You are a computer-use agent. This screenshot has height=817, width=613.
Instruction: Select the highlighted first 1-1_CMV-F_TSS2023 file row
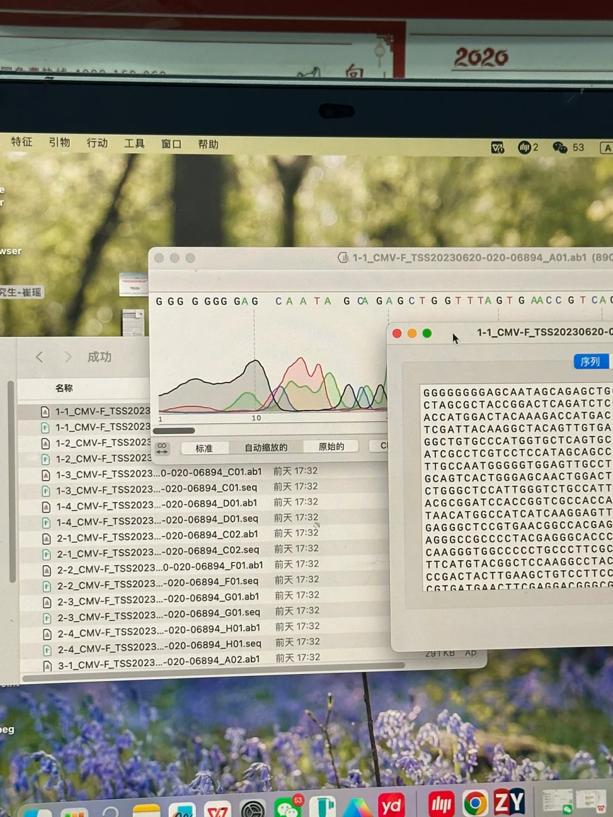coord(84,411)
